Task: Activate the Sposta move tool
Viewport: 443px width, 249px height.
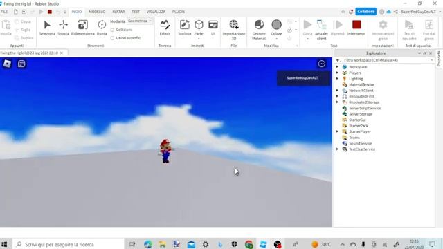Action: coord(63,28)
